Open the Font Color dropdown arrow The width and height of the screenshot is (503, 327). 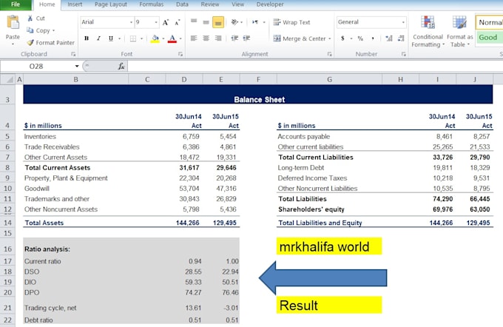pos(180,38)
